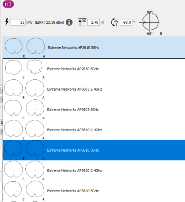Screen dimensions: 185x202
Task: Click AP3620 5GHz azimuth pattern thumbnail
Action: (35, 189)
